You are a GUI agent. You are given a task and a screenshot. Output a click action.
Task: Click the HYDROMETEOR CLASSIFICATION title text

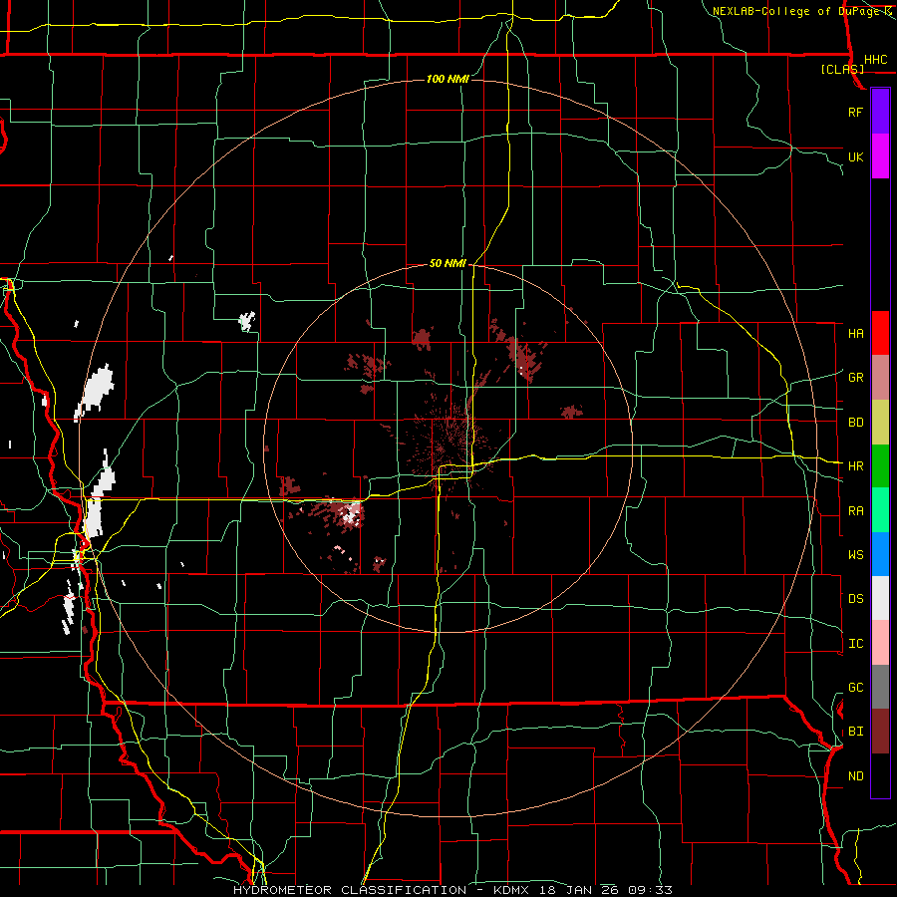(350, 890)
